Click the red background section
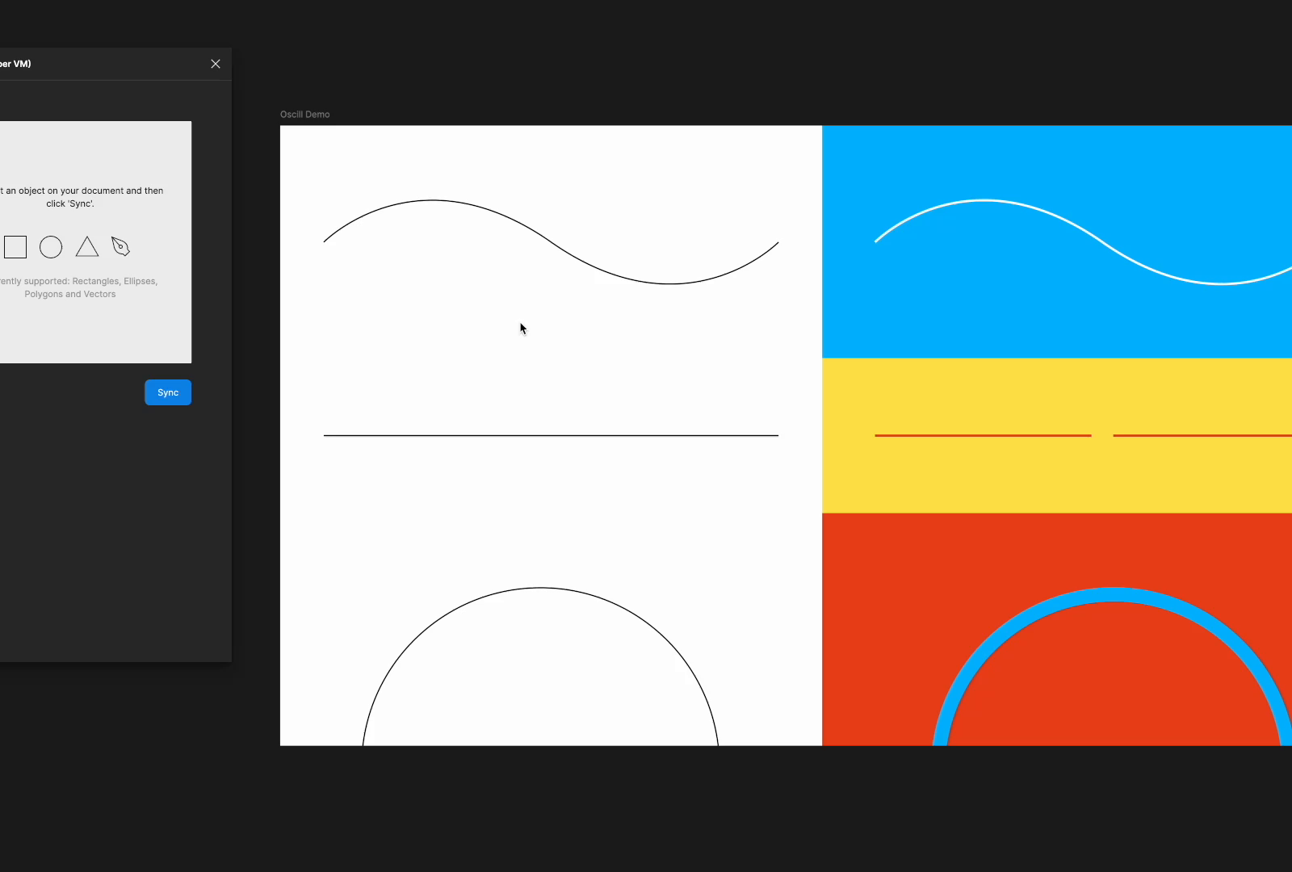Image resolution: width=1292 pixels, height=872 pixels. (888, 549)
